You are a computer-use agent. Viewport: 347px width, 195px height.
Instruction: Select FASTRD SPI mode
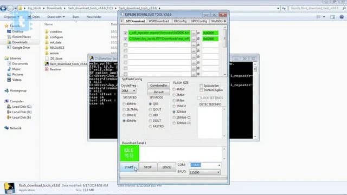[151, 126]
